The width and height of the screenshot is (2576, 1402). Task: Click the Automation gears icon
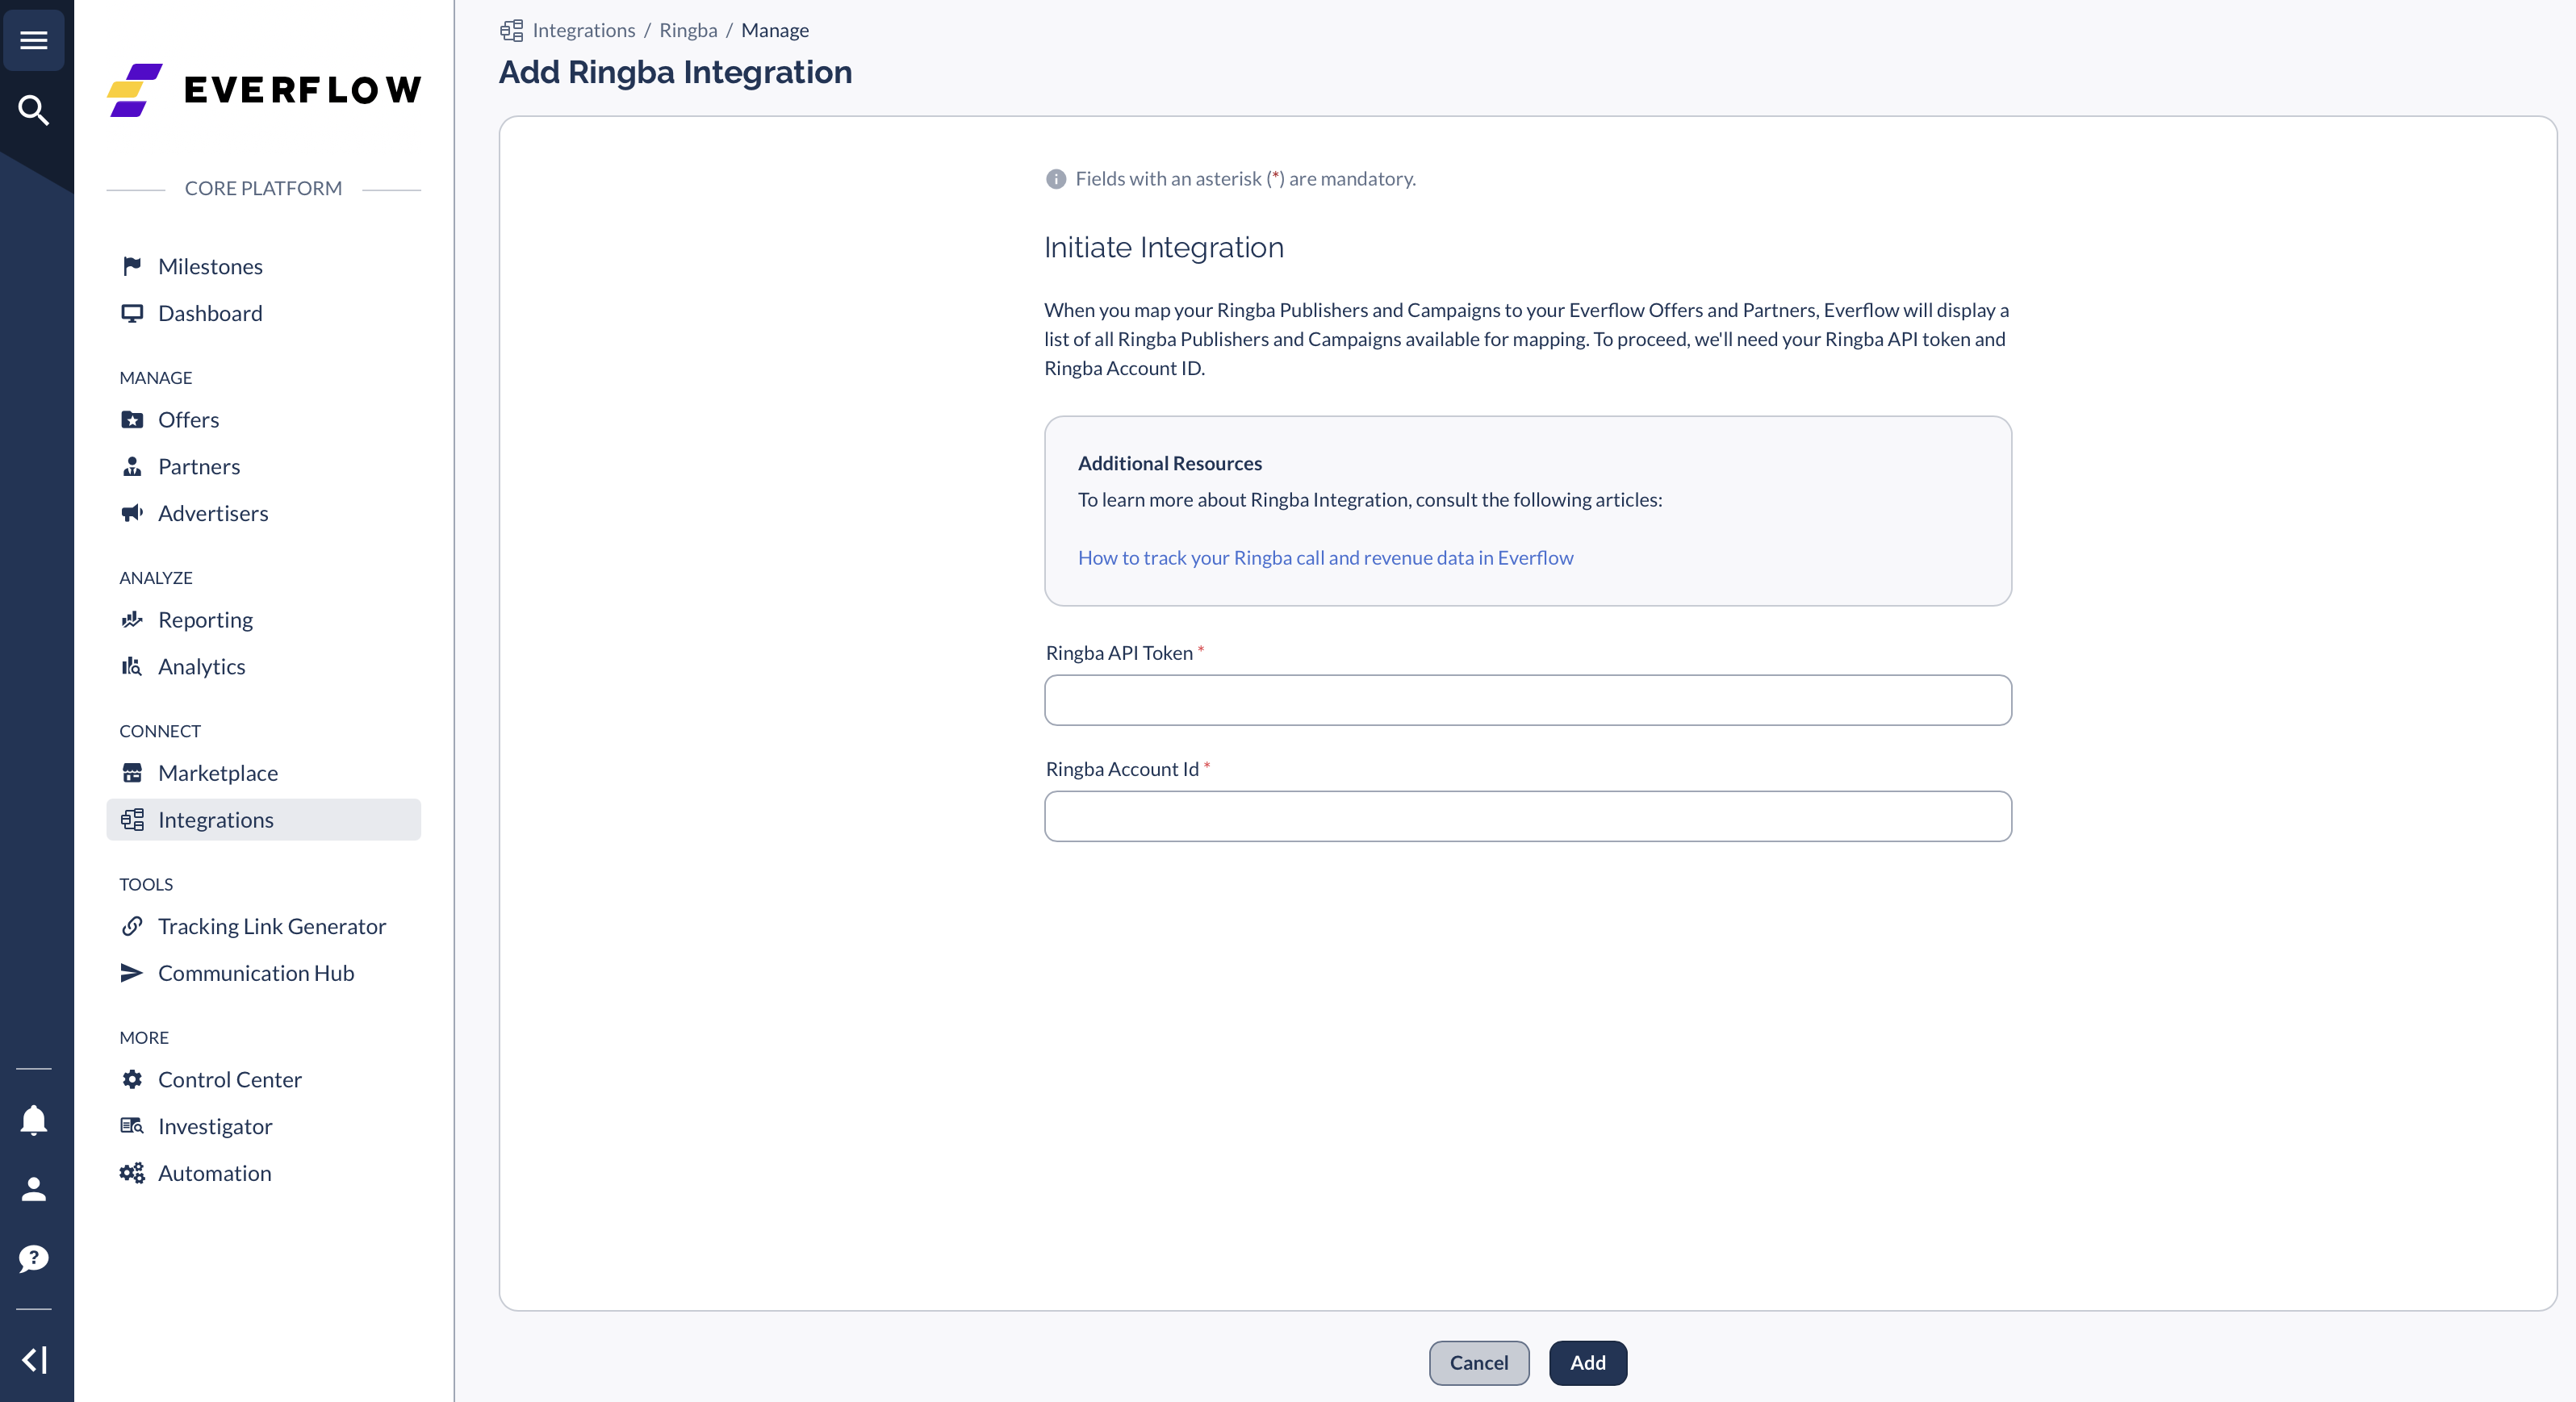click(x=132, y=1173)
